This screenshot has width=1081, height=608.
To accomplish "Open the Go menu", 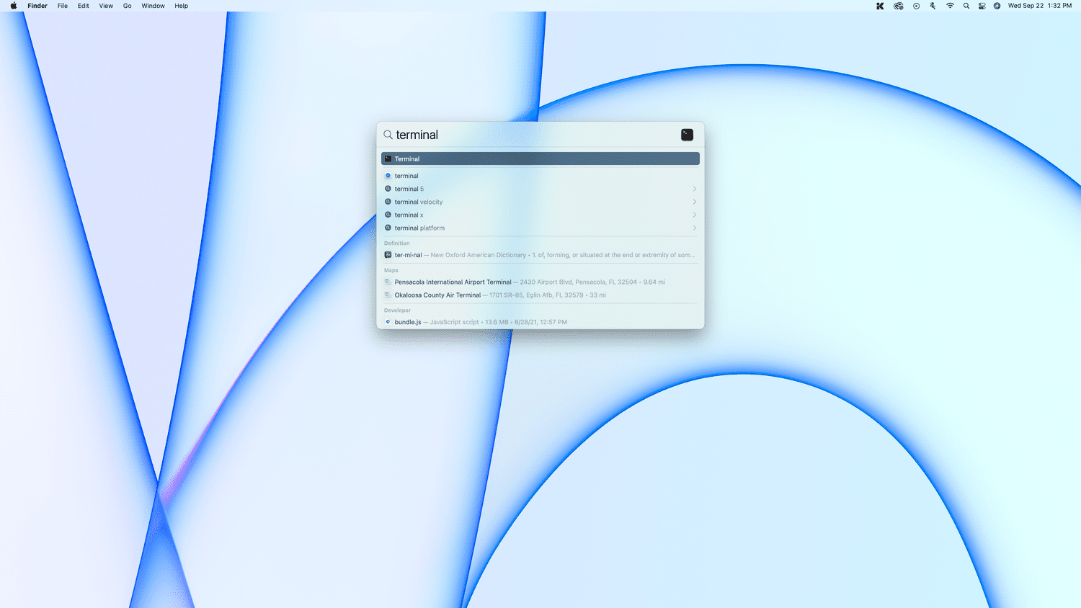I will 127,6.
